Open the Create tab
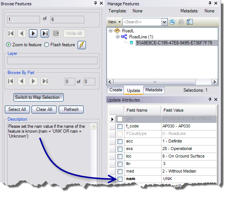Screen dimensions: 226x197 pyautogui.click(x=116, y=90)
